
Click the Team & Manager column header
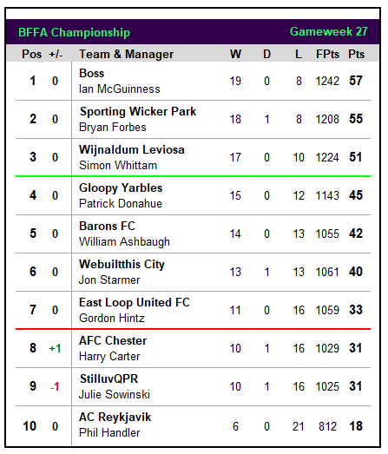click(127, 54)
